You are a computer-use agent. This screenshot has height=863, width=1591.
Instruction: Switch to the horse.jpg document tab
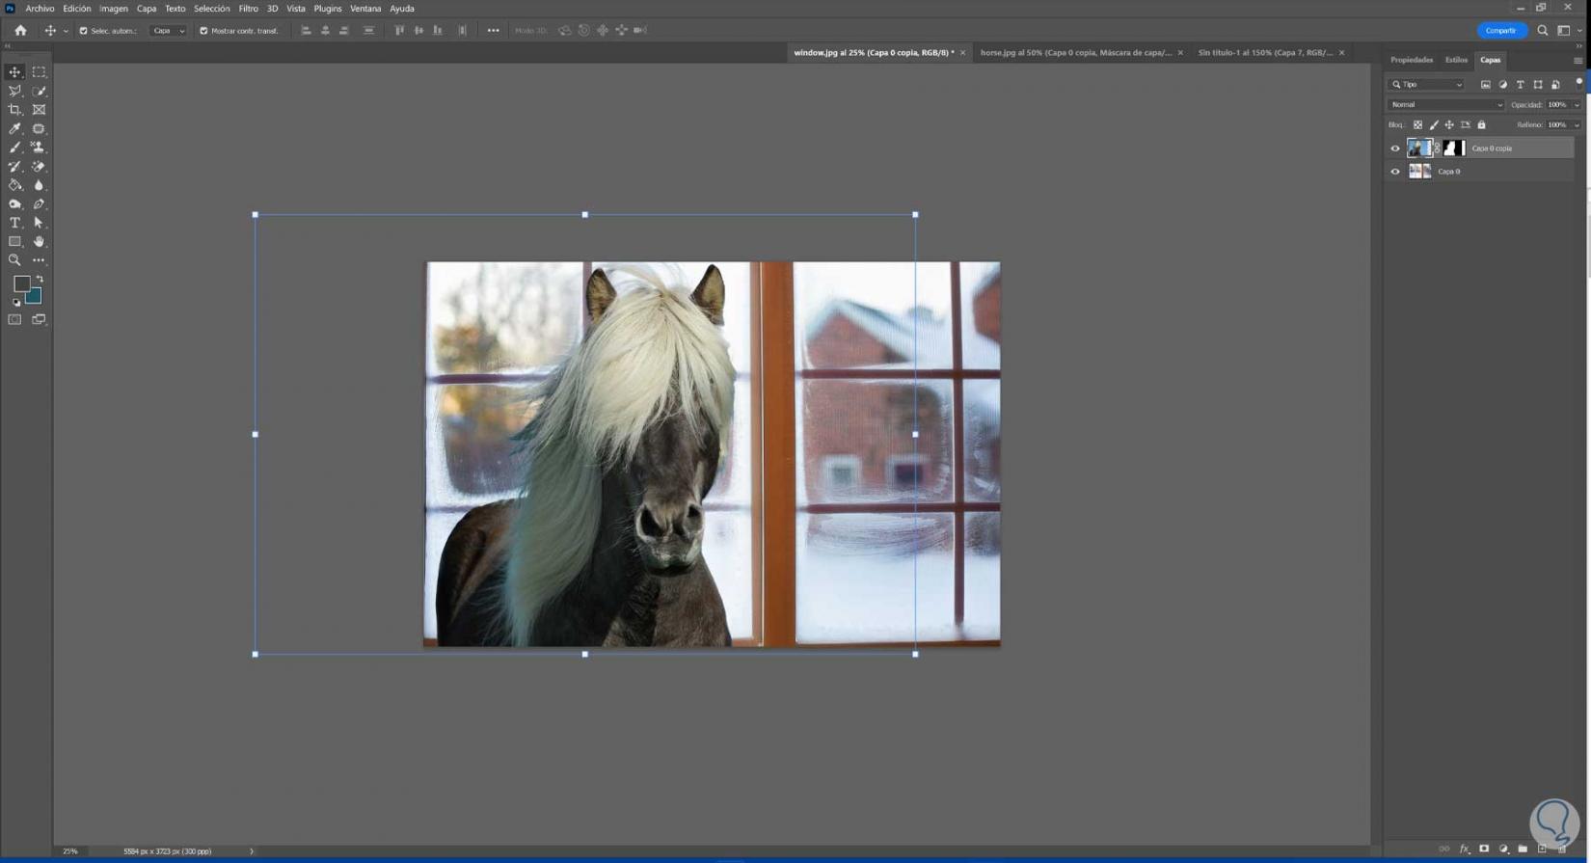[x=1075, y=53]
